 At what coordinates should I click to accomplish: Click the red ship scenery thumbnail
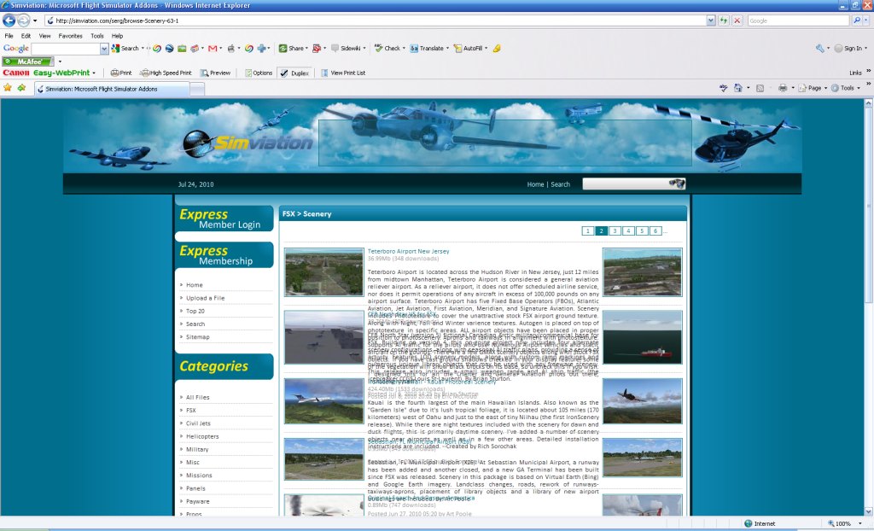642,337
